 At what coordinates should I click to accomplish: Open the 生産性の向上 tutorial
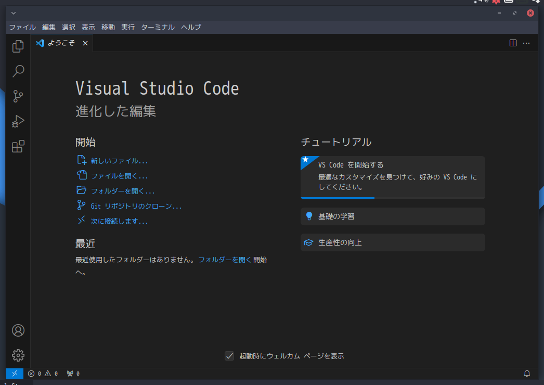393,242
